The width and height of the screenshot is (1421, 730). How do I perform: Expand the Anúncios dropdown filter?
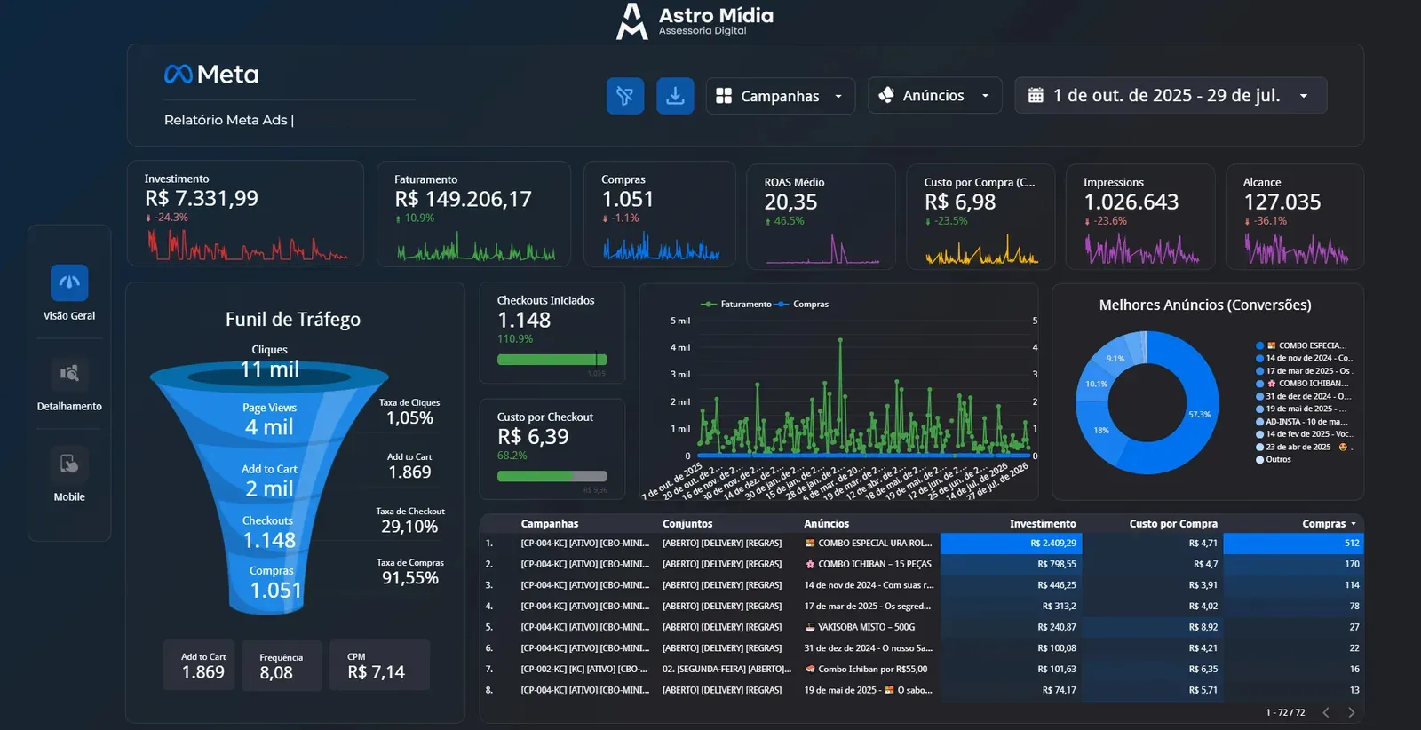point(935,96)
